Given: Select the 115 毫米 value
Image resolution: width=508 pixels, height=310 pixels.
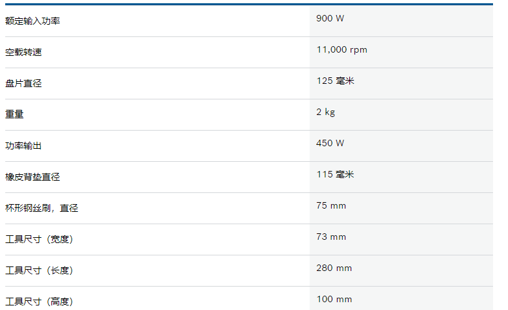Looking at the screenshot, I should pos(336,174).
